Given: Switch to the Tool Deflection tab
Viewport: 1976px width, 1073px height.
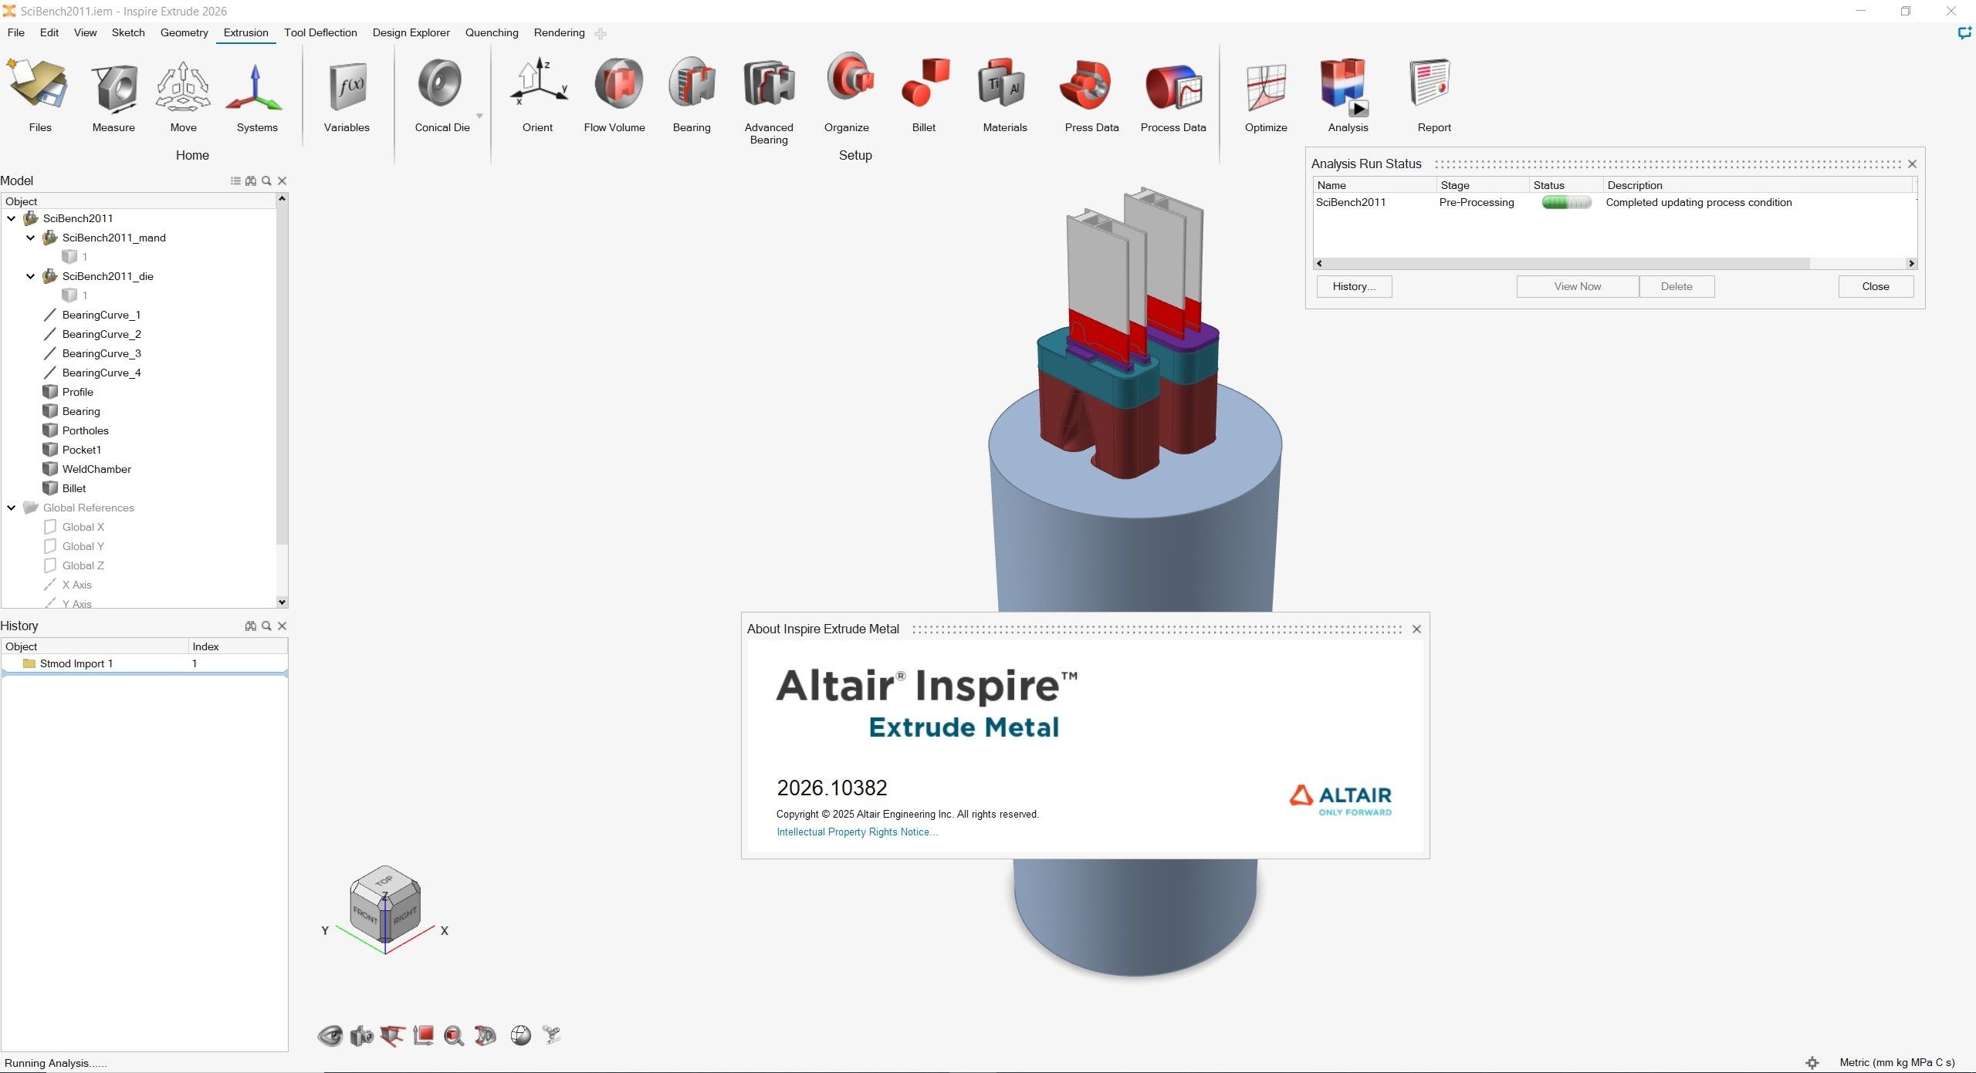Looking at the screenshot, I should 320,32.
